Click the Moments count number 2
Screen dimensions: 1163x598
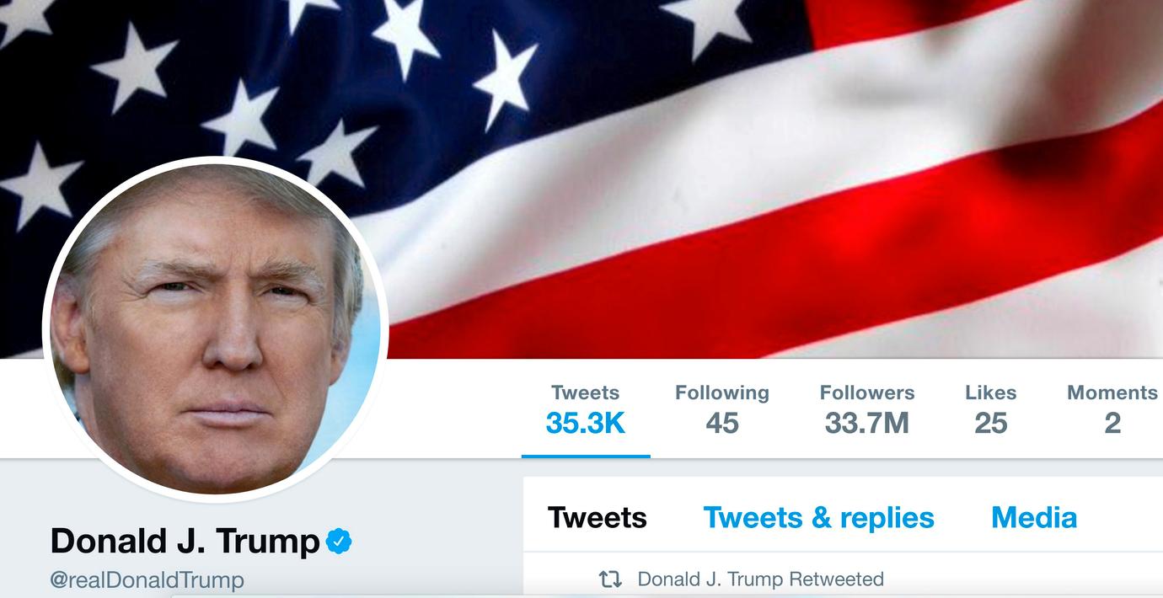pyautogui.click(x=1112, y=423)
